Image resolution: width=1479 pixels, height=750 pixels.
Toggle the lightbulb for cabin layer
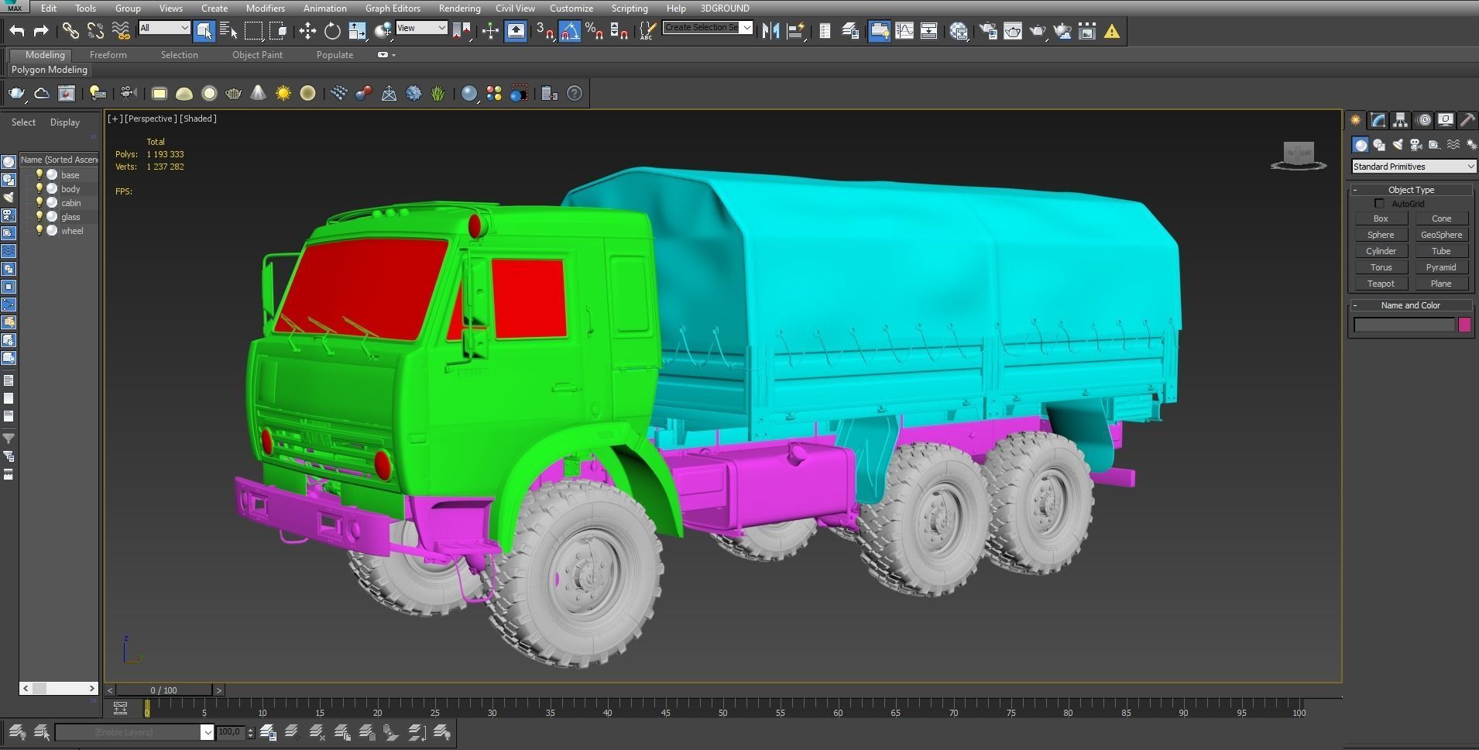pyautogui.click(x=39, y=203)
